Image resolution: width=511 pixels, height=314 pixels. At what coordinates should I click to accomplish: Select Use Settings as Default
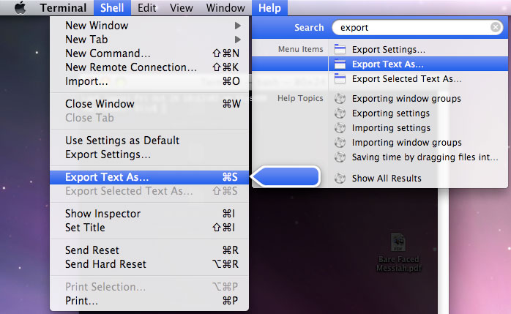click(149, 141)
